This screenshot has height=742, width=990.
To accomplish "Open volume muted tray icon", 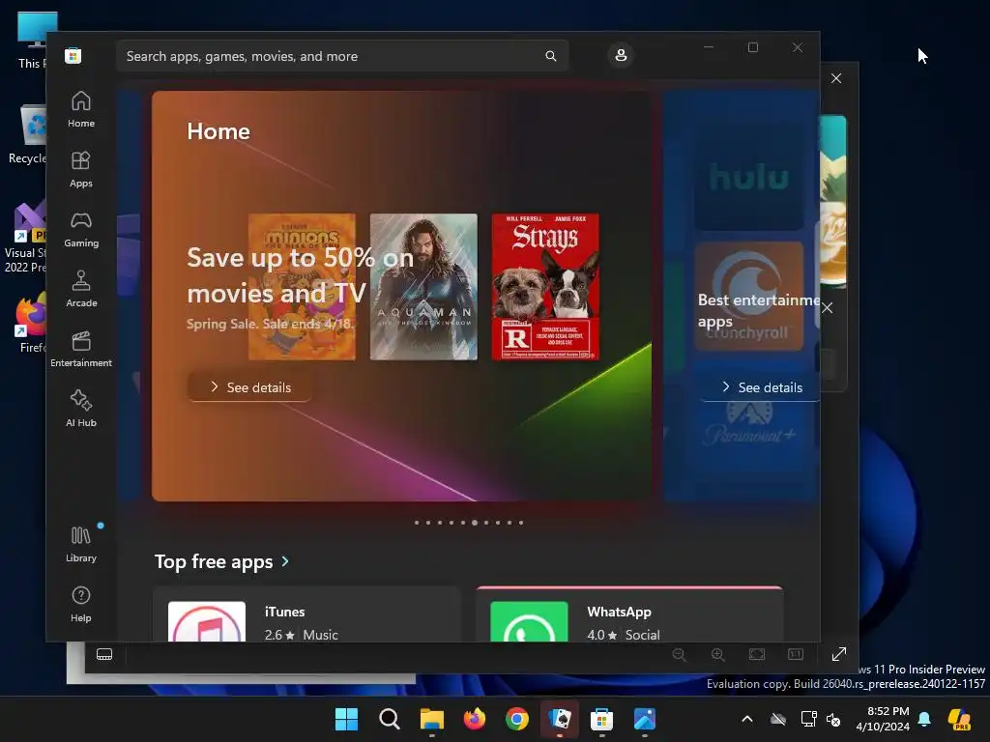I will pyautogui.click(x=834, y=719).
